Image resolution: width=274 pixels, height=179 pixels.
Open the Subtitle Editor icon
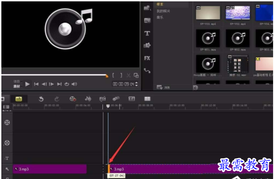point(132,99)
